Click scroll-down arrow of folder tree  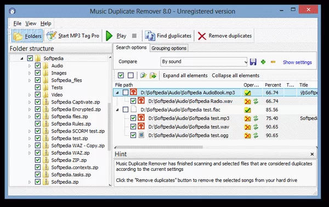[x=110, y=185]
